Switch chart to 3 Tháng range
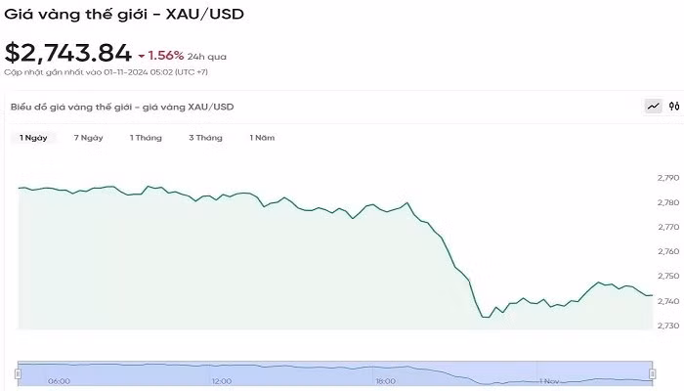684x391 pixels. (205, 138)
